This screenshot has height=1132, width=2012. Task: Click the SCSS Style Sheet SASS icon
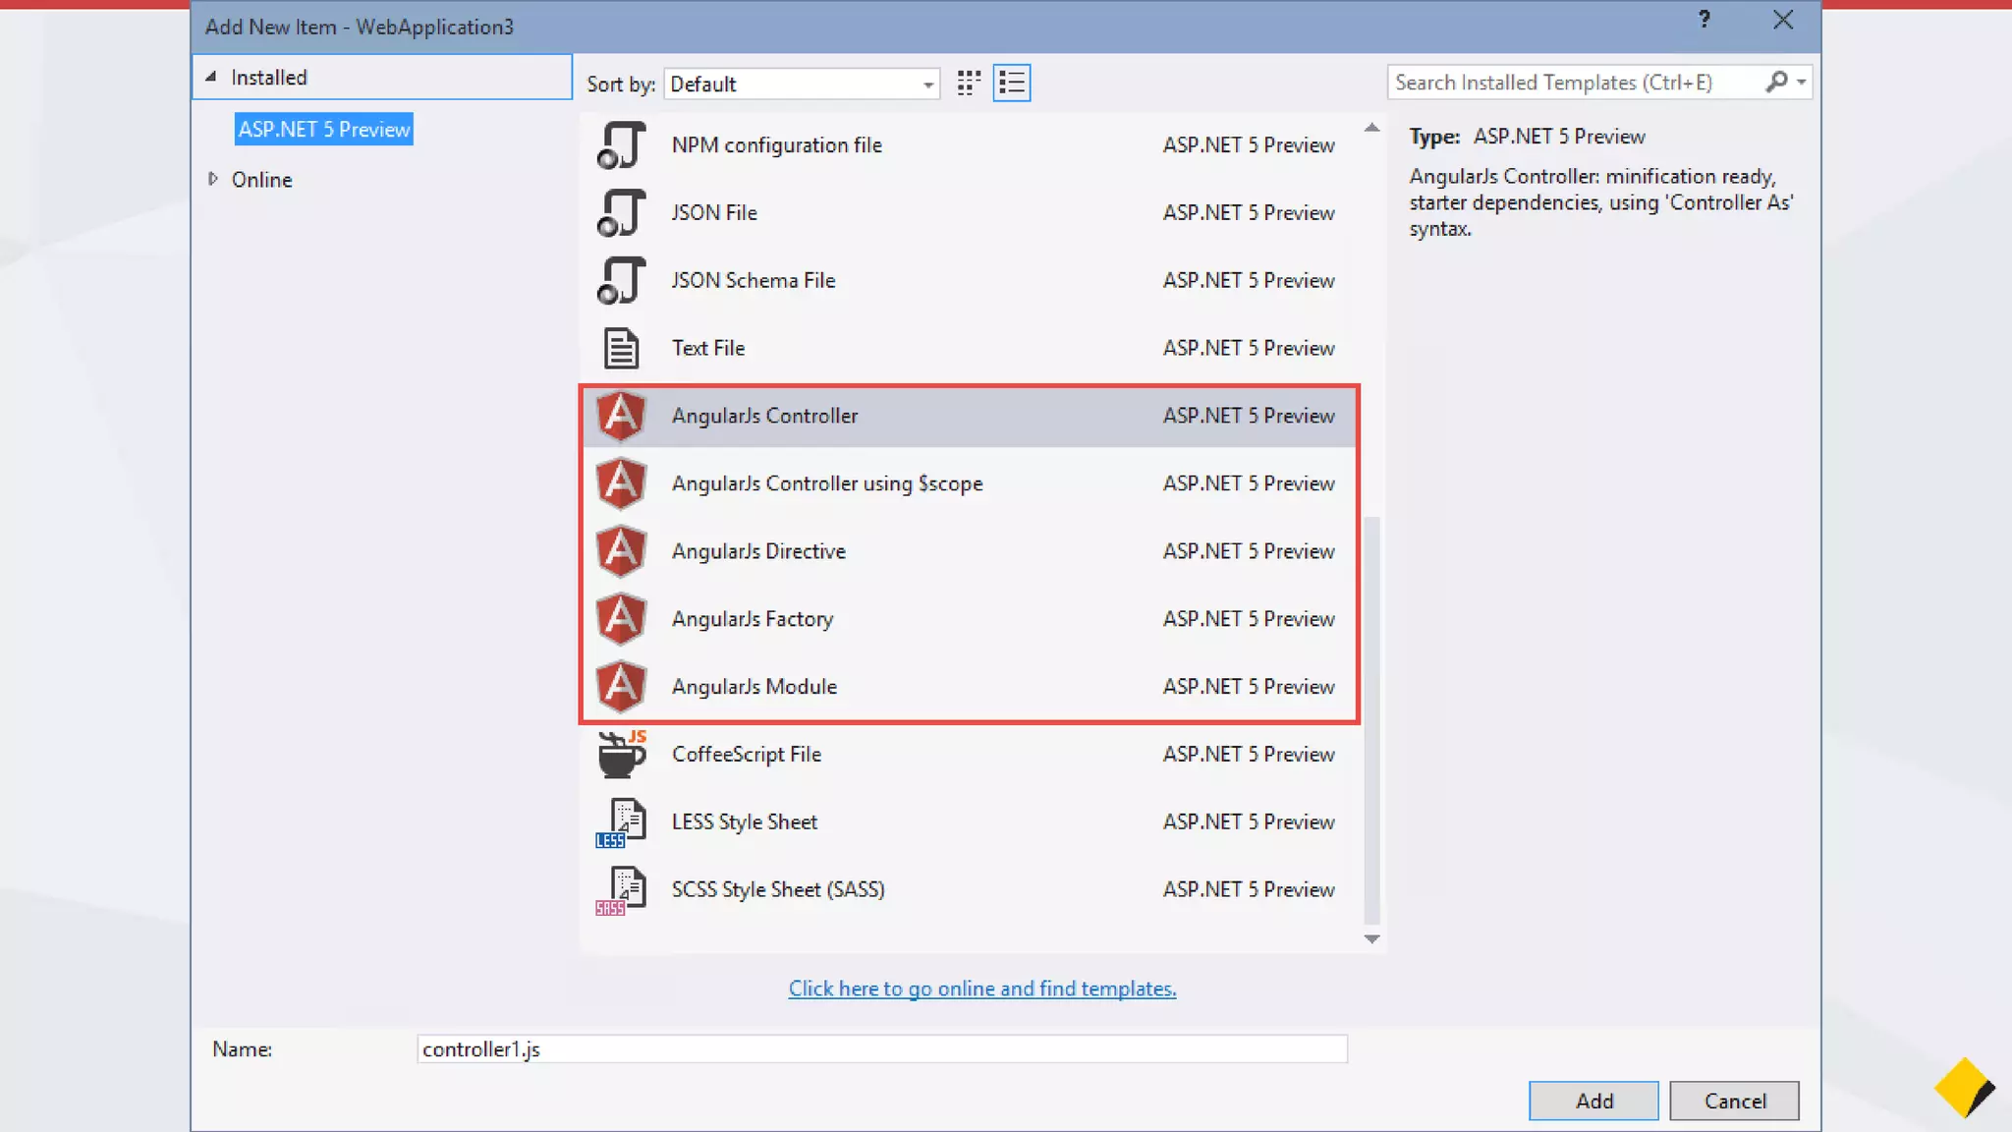621,890
